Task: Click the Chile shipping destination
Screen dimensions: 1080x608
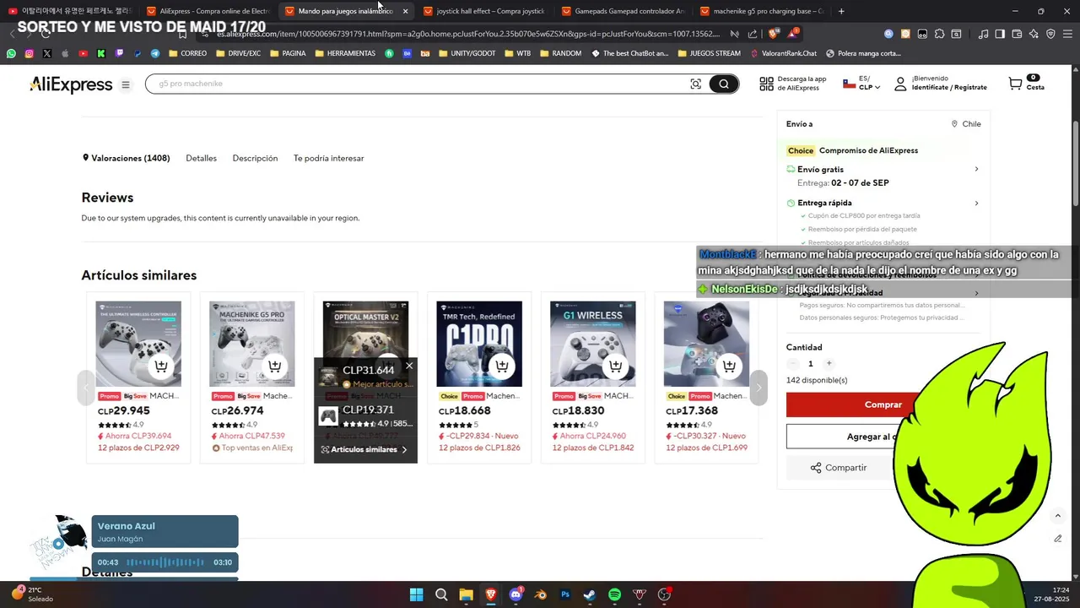Action: pyautogui.click(x=966, y=124)
